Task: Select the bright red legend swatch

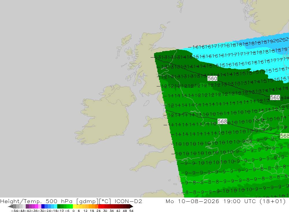Action: click(100, 207)
